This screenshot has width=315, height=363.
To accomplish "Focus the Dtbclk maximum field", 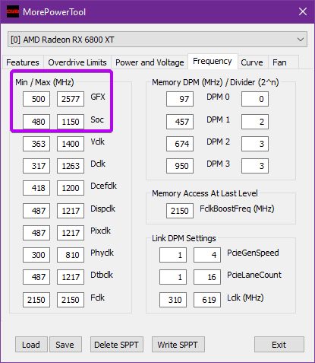I will tap(71, 277).
